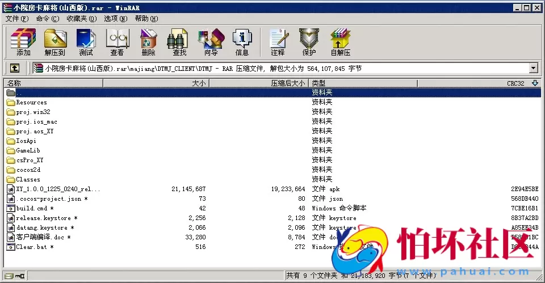Click the WinRAR title bar icon
This screenshot has height=283, width=545.
coord(7,7)
